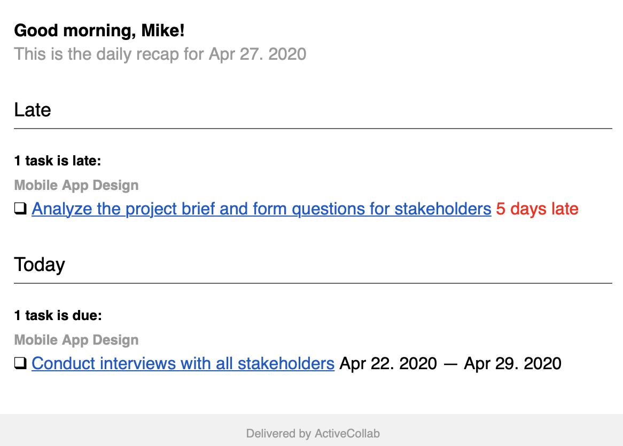Click the Today section heading
Image resolution: width=623 pixels, height=446 pixels.
40,265
